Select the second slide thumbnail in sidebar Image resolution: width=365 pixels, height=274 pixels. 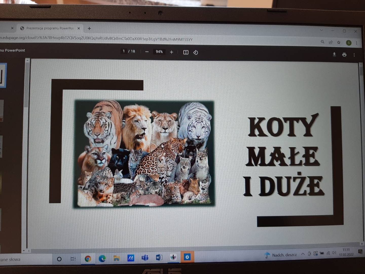click(2, 111)
